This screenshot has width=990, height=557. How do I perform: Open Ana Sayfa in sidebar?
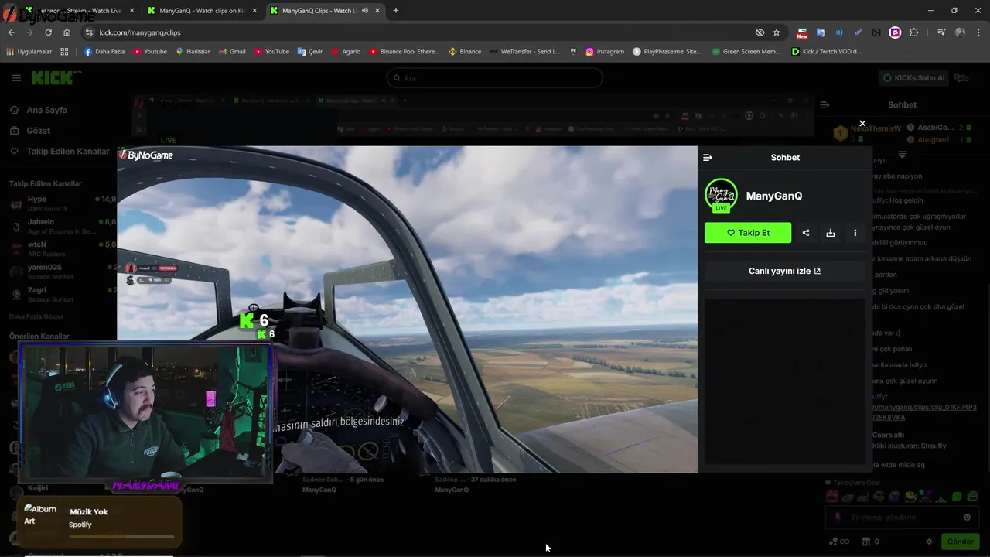[x=46, y=110]
